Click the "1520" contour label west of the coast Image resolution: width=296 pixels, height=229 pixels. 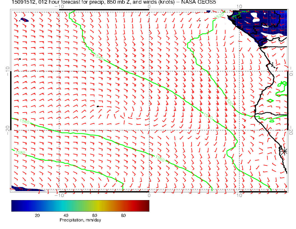229,102
